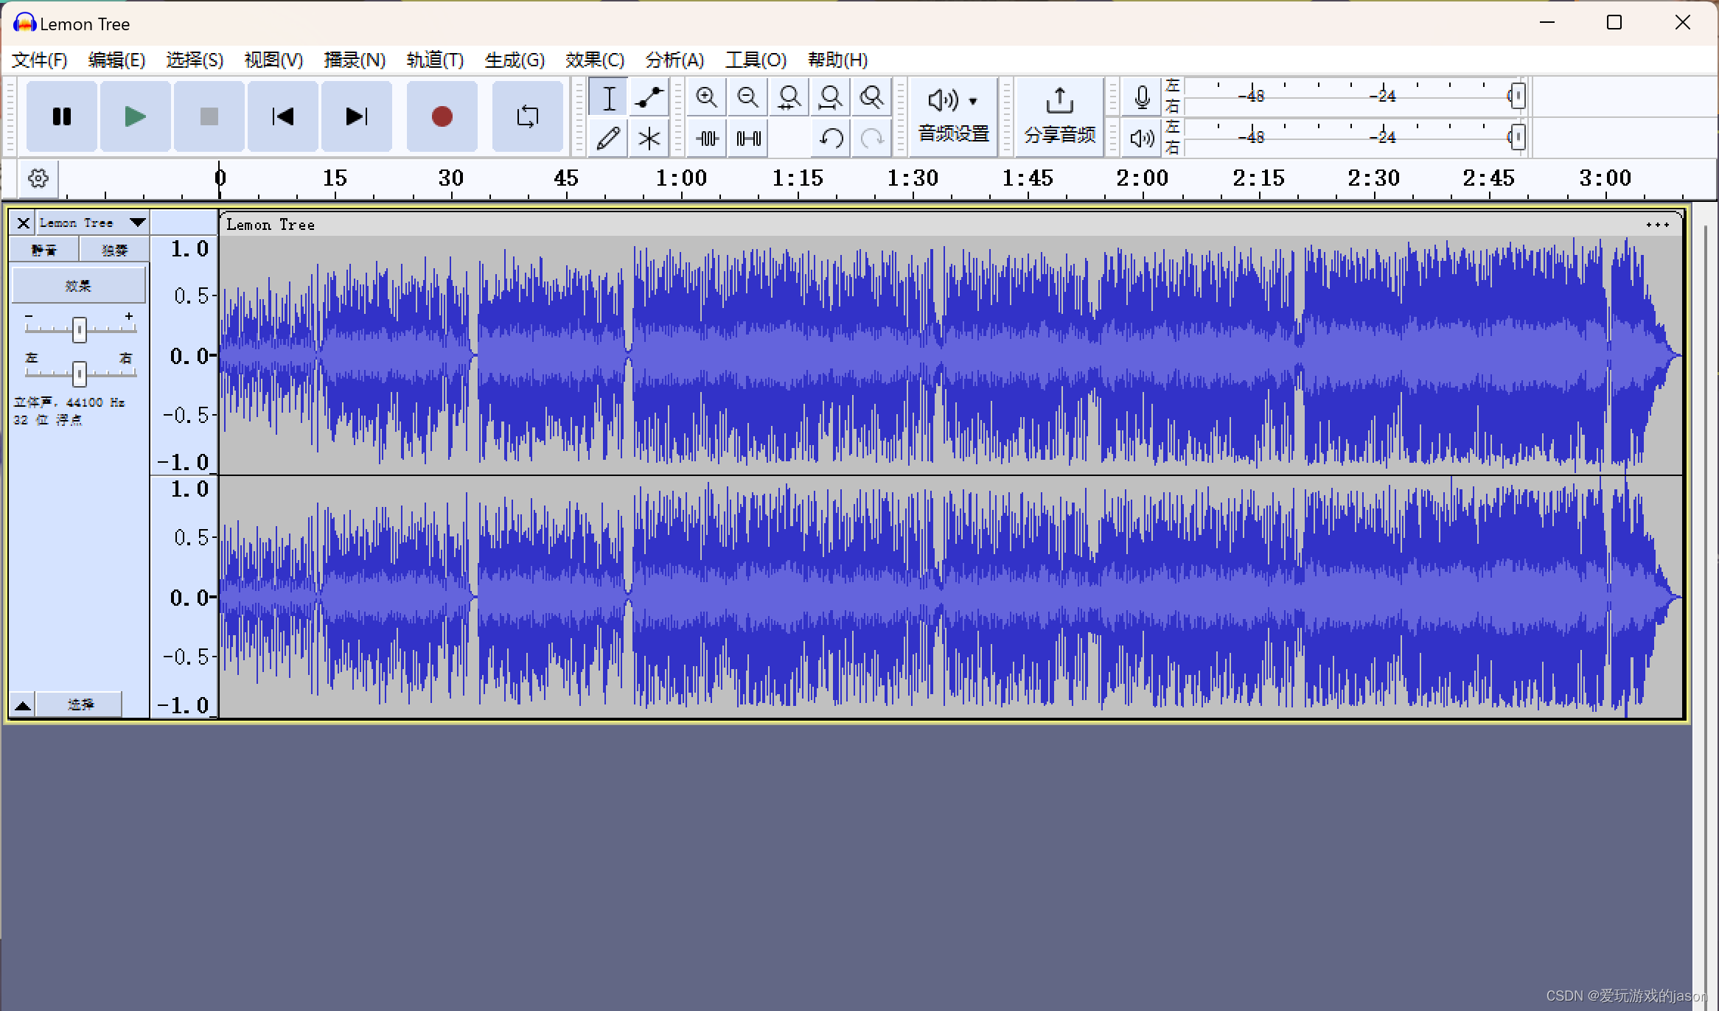1719x1011 pixels.
Task: Toggle the track Mute button
Action: pos(43,250)
